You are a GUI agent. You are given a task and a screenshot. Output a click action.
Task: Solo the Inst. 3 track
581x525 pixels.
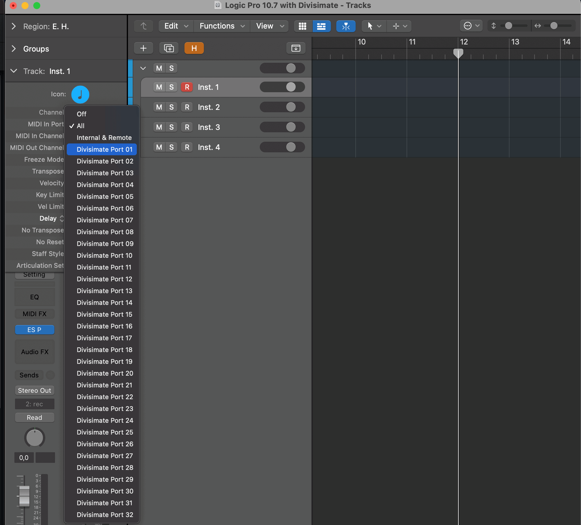(172, 127)
